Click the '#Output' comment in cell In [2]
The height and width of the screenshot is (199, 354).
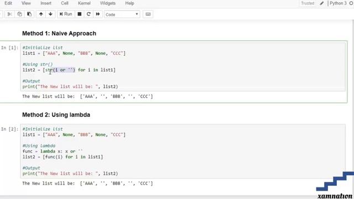[x=31, y=168]
